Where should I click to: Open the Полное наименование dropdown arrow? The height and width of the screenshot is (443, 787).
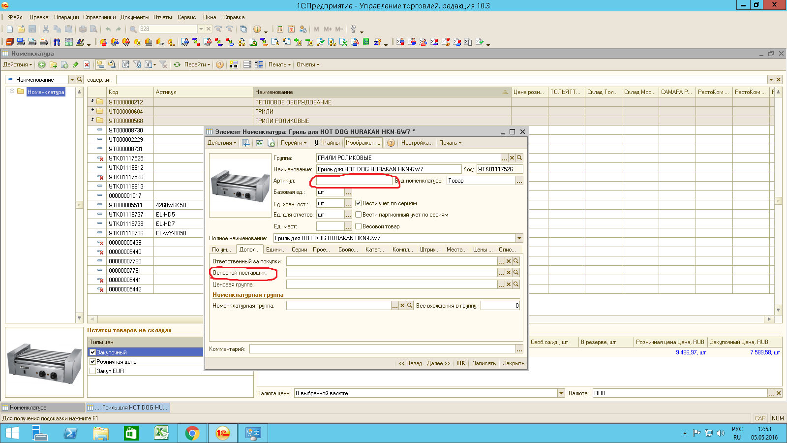coord(519,238)
